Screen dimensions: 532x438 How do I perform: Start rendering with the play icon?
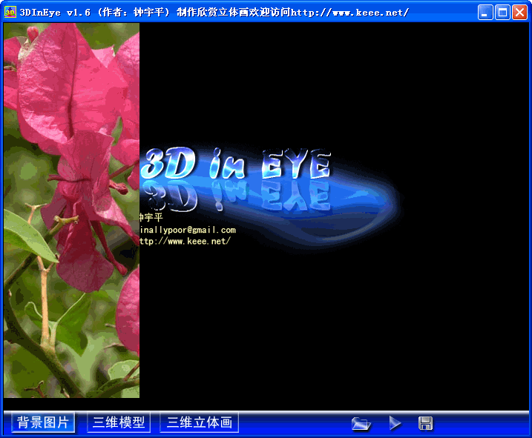pos(395,423)
